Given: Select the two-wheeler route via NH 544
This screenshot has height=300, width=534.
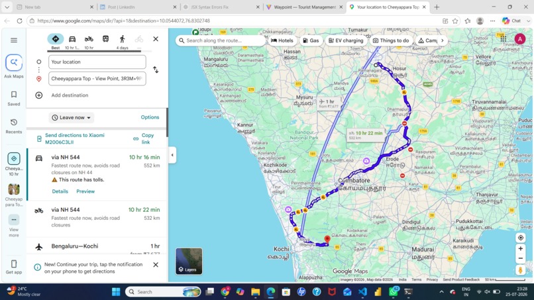Looking at the screenshot, I should 97,218.
